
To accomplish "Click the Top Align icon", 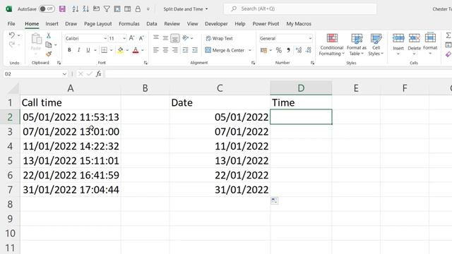I will click(x=156, y=37).
